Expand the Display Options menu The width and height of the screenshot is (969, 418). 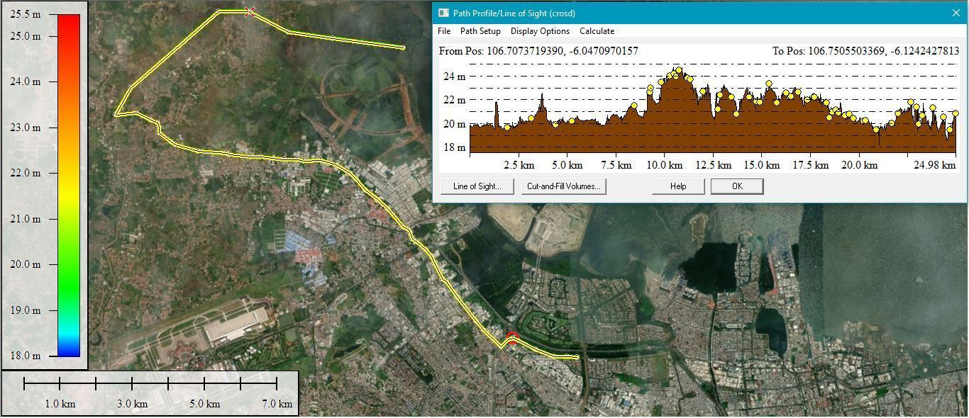(x=540, y=31)
